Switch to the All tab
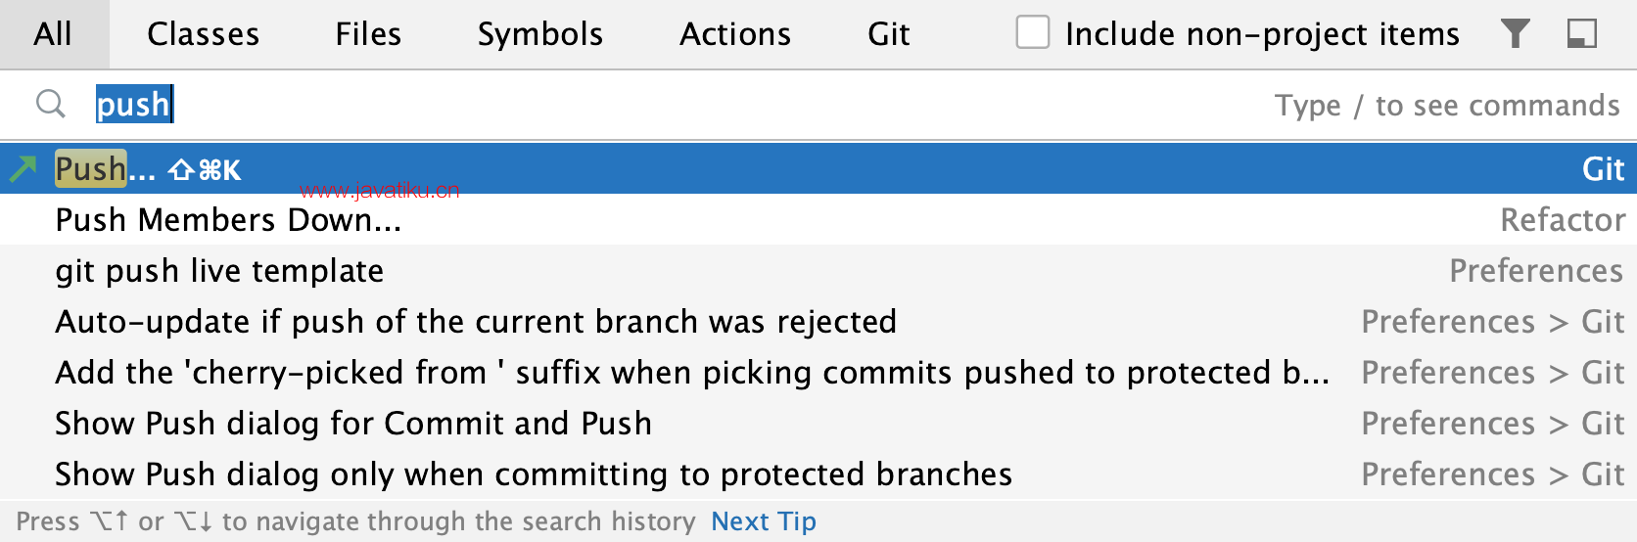Viewport: 1637px width, 542px height. [x=53, y=34]
